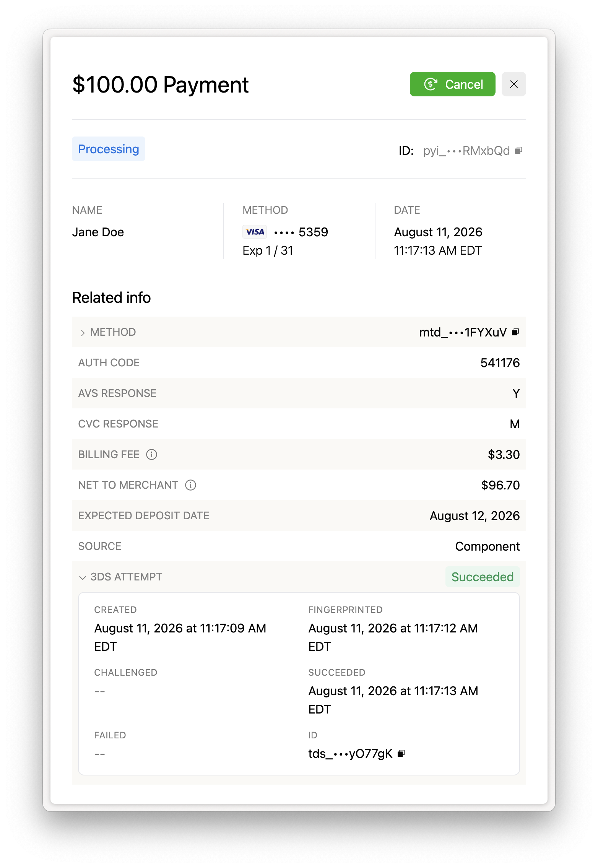This screenshot has width=598, height=868.
Task: Copy the 3DS attempt ID tds_ yO77gK
Action: coord(401,753)
